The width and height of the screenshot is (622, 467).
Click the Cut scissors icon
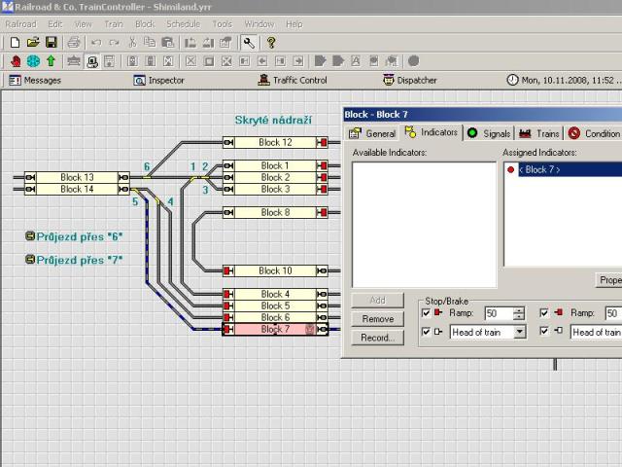[x=132, y=42]
